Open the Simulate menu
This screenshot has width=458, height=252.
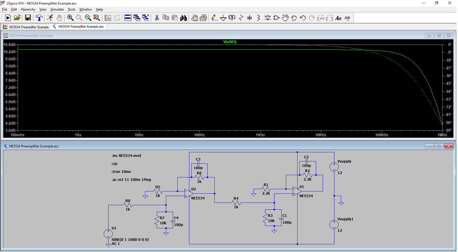click(x=57, y=9)
